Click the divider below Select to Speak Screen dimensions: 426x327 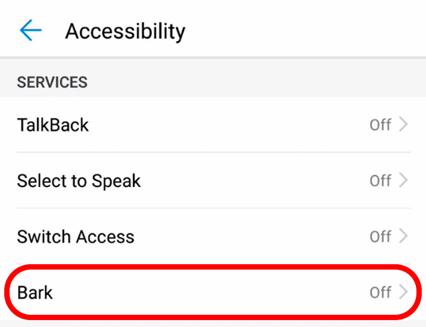tap(214, 208)
